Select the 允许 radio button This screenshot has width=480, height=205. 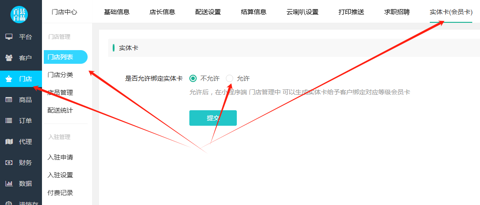tap(230, 78)
